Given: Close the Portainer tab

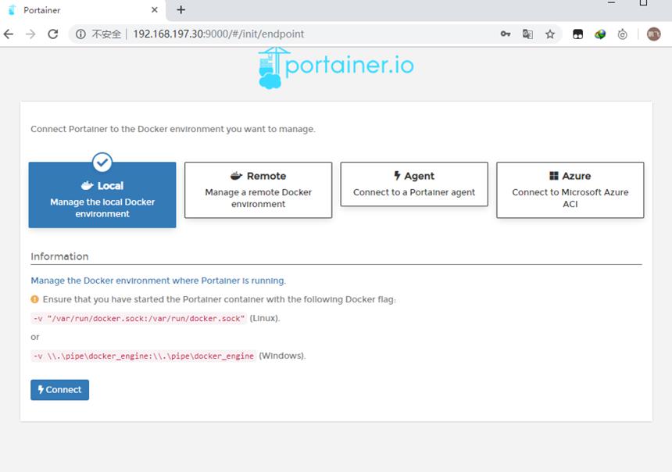Looking at the screenshot, I should coord(155,10).
